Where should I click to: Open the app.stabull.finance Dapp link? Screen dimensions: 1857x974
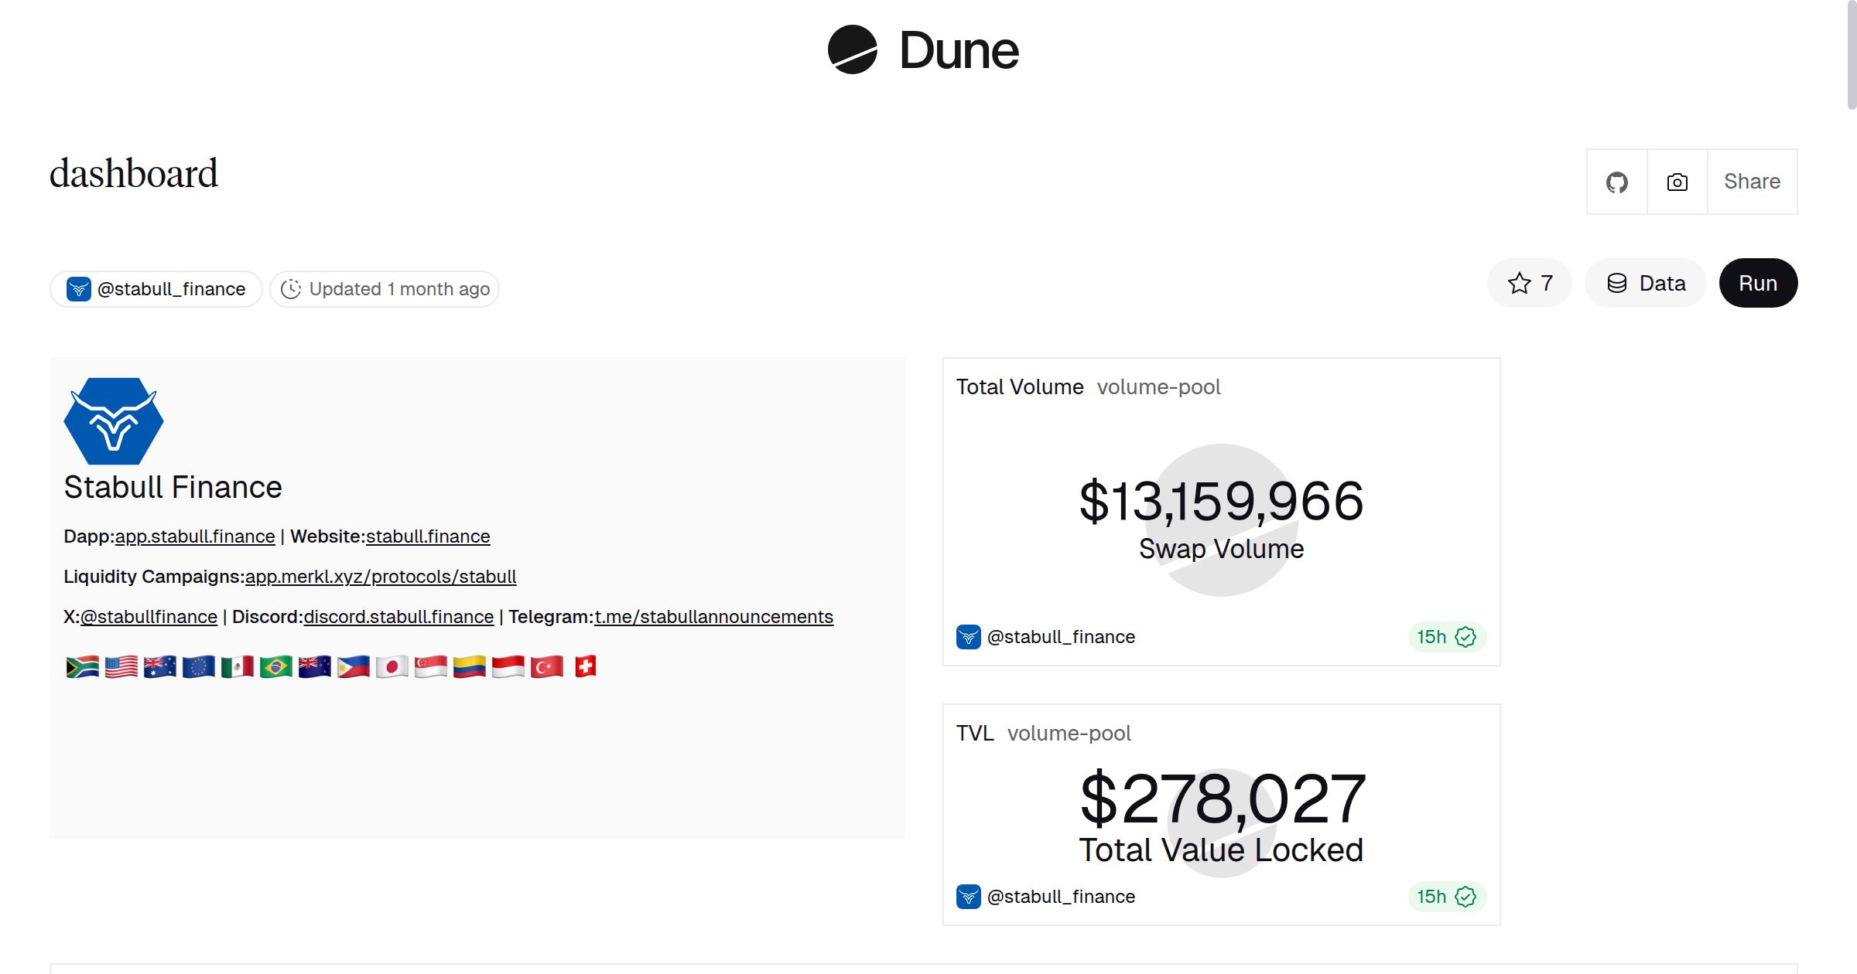tap(194, 536)
